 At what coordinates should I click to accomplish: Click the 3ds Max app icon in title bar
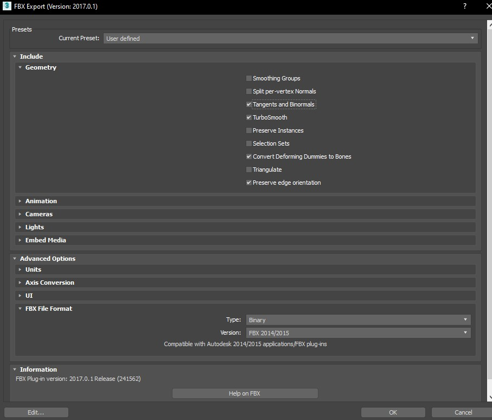pos(7,7)
